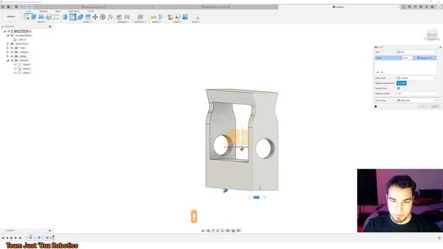Image resolution: width=443 pixels, height=249 pixels.
Task: Switch to the SOLID tab
Action: 28,12
